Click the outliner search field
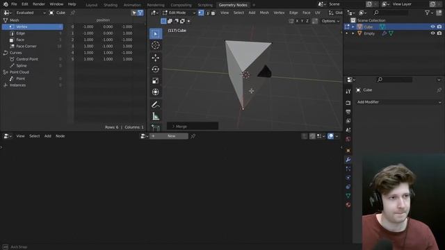The height and width of the screenshot is (250, 445). 391,12
